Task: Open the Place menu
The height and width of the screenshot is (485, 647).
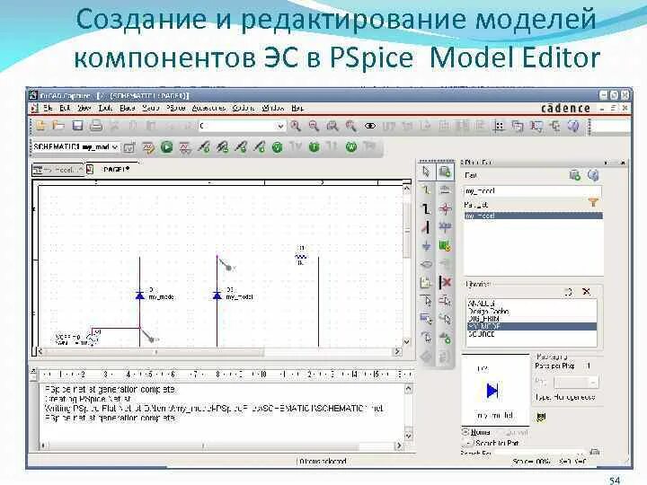Action: click(128, 108)
